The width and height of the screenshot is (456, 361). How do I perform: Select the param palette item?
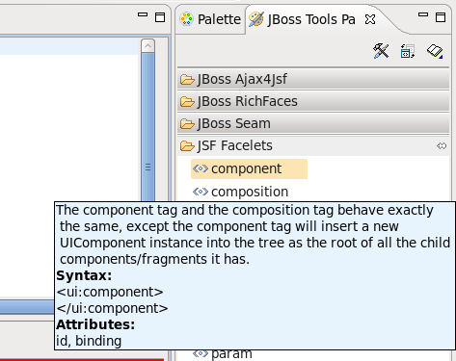(223, 353)
